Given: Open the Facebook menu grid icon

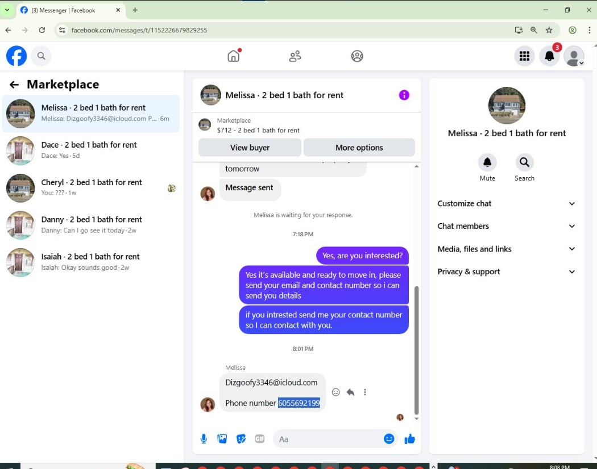Looking at the screenshot, I should pyautogui.click(x=524, y=56).
